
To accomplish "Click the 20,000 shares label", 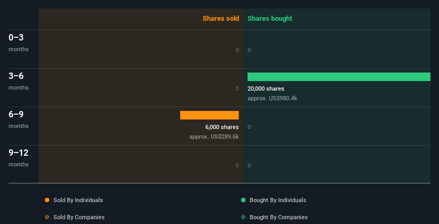I will 266,89.
